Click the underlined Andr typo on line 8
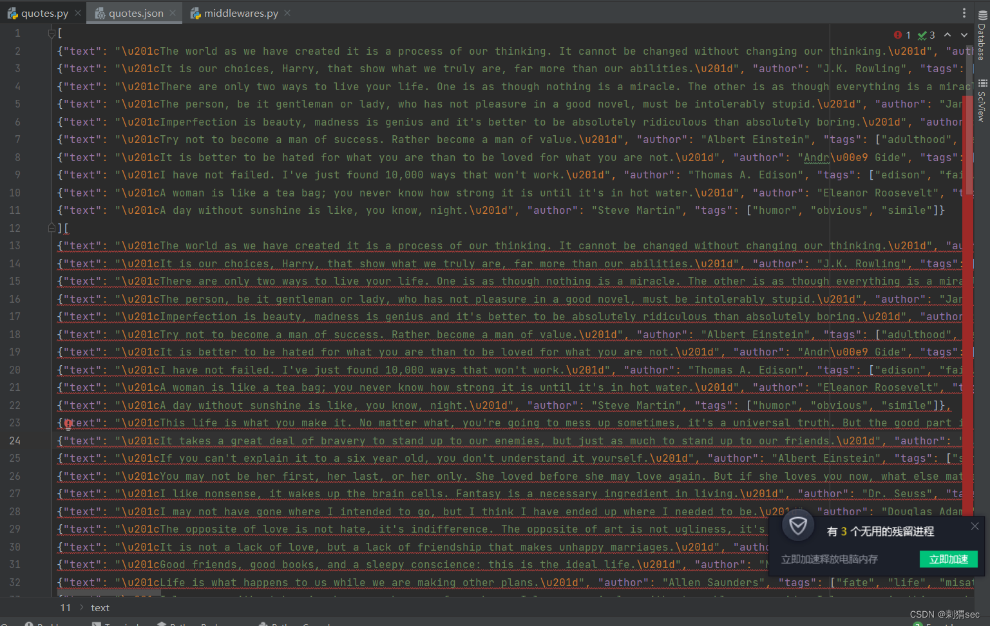990x626 pixels. [817, 157]
